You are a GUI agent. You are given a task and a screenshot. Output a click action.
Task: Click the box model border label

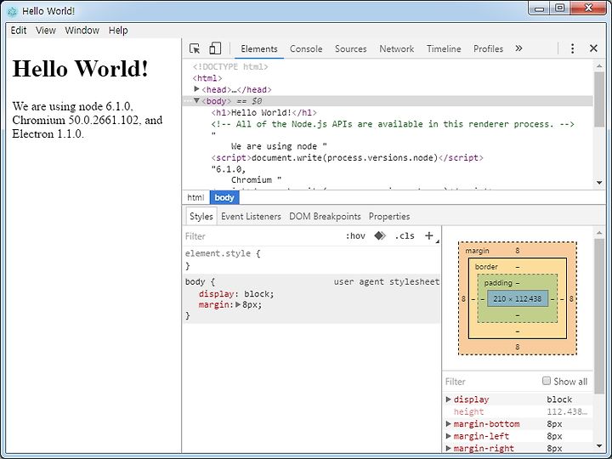pyautogui.click(x=486, y=267)
